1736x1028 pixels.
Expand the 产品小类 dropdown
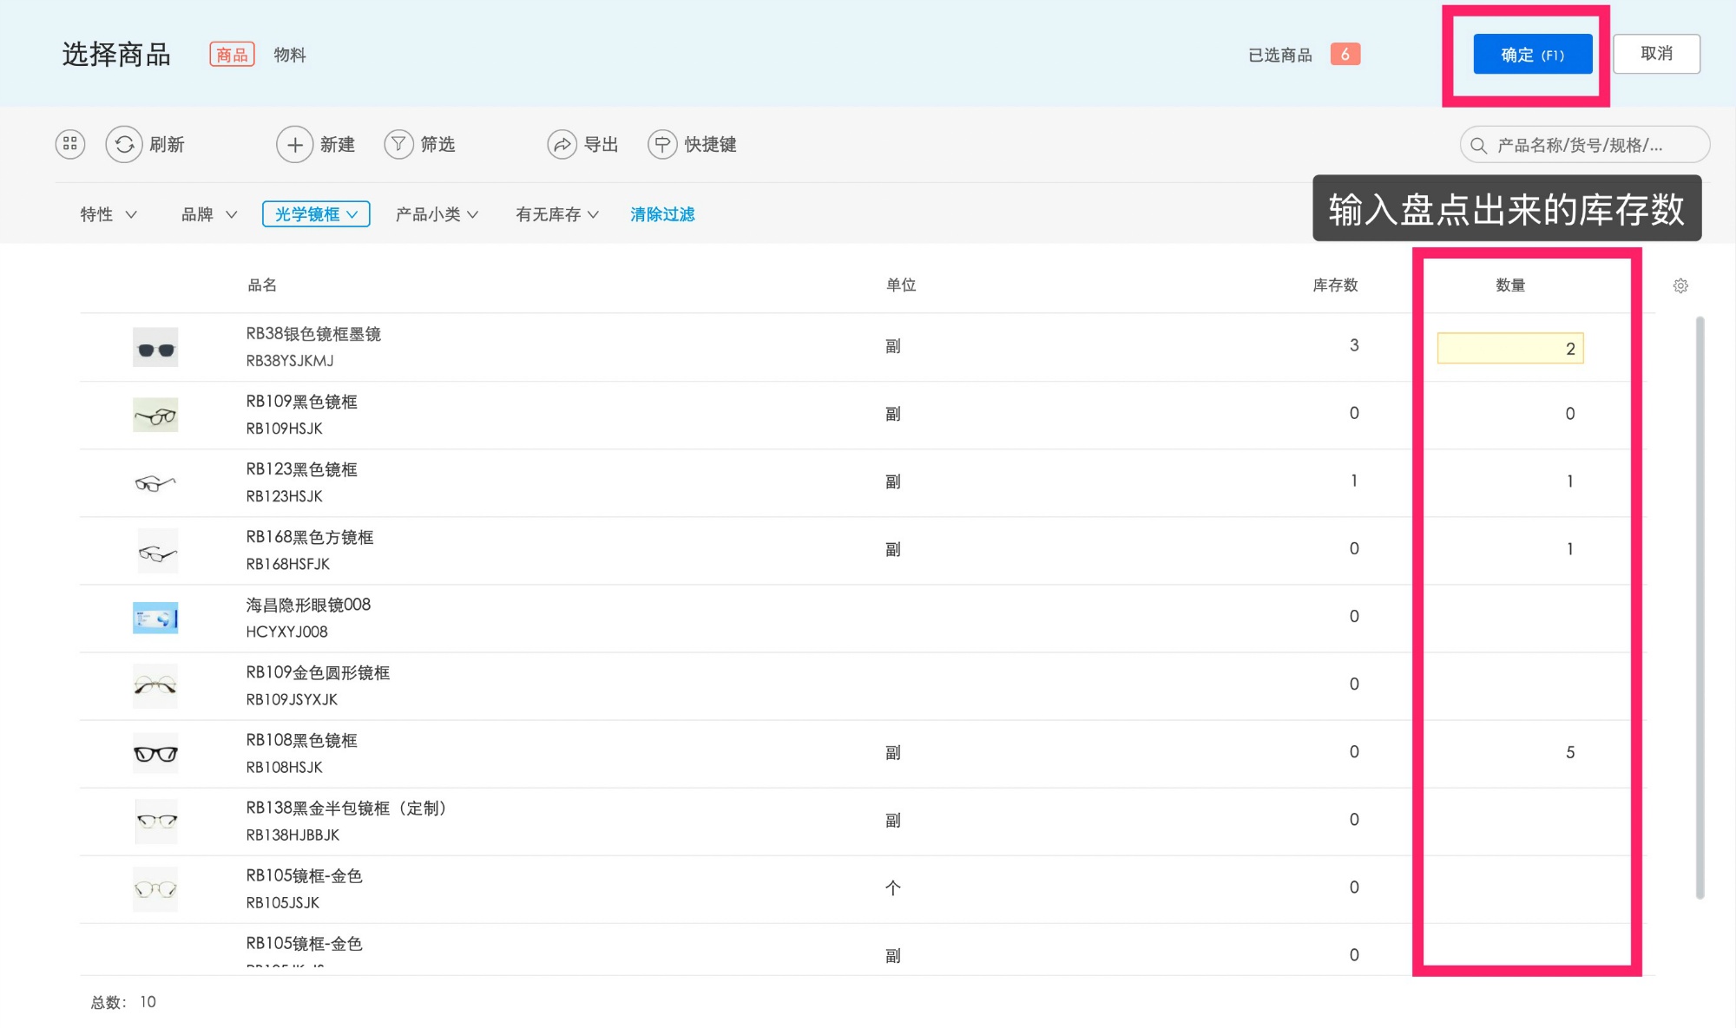pyautogui.click(x=437, y=214)
